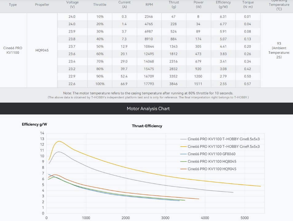The height and width of the screenshot is (221, 293).
Task: Toggle the HQ8045 legend entry in chart
Action: [212, 161]
